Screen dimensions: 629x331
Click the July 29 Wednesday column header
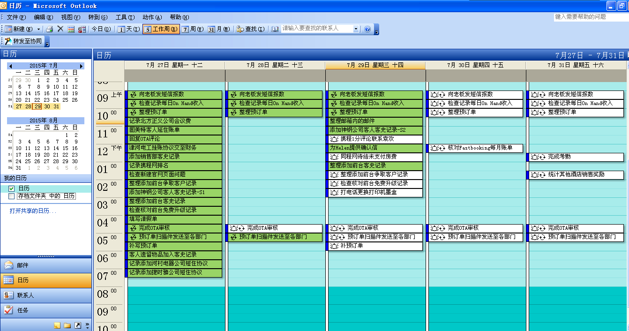pos(375,65)
